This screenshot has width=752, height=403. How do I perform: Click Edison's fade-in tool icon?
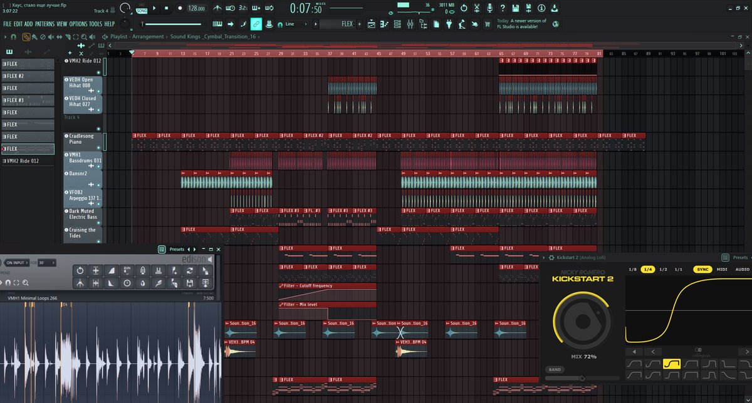(112, 270)
